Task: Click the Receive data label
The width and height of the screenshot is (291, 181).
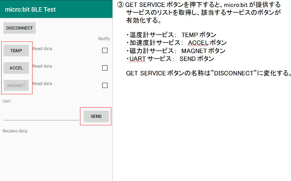Action: (14, 131)
